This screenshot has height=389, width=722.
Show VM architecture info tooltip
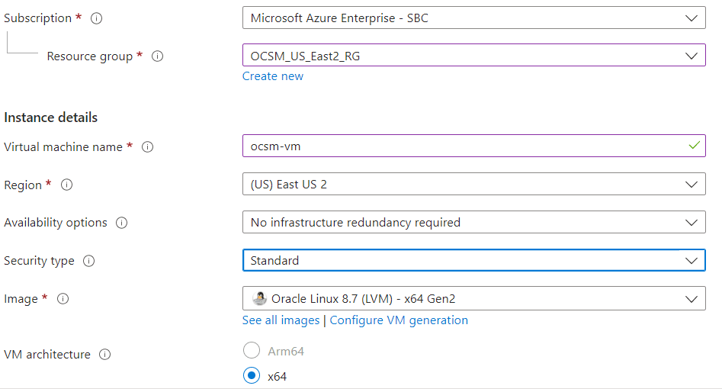(105, 355)
